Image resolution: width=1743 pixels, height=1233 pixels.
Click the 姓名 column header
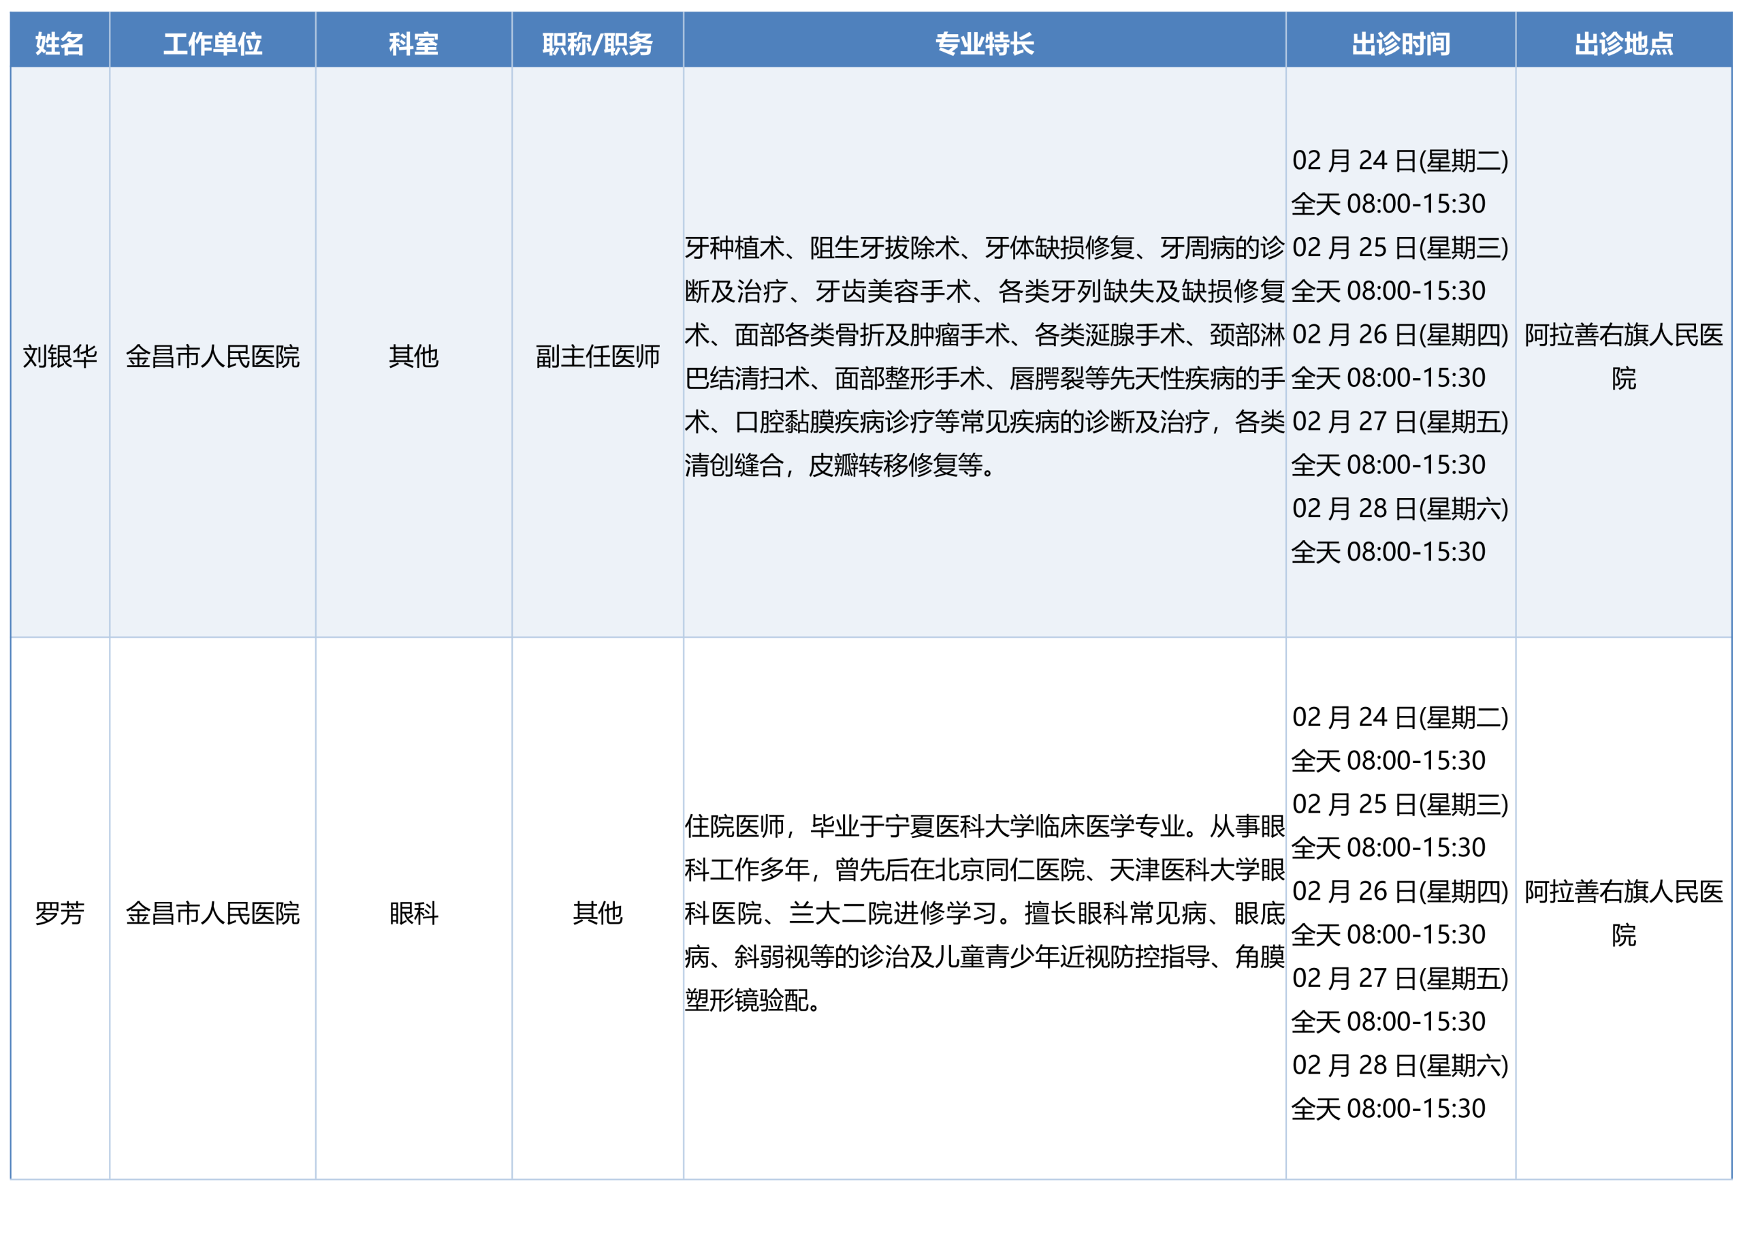coord(60,44)
